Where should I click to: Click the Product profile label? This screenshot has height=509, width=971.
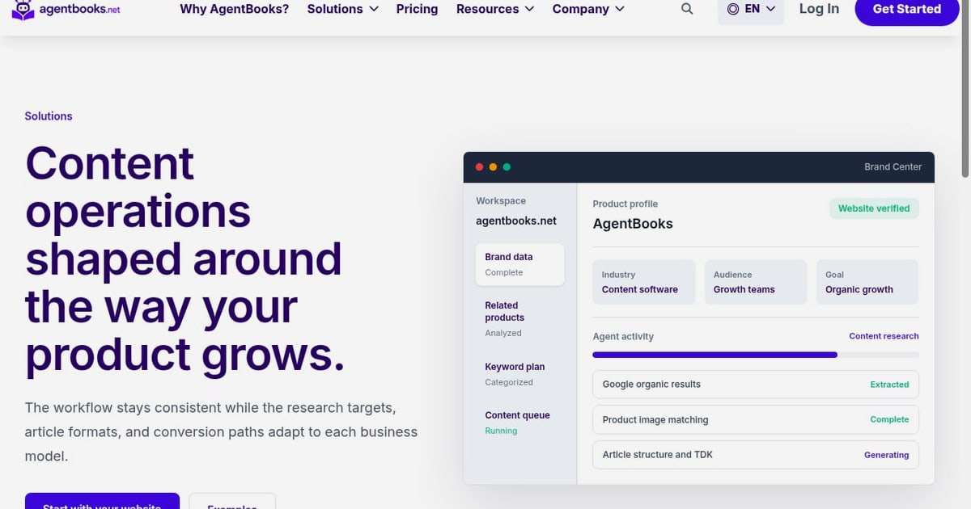[625, 204]
